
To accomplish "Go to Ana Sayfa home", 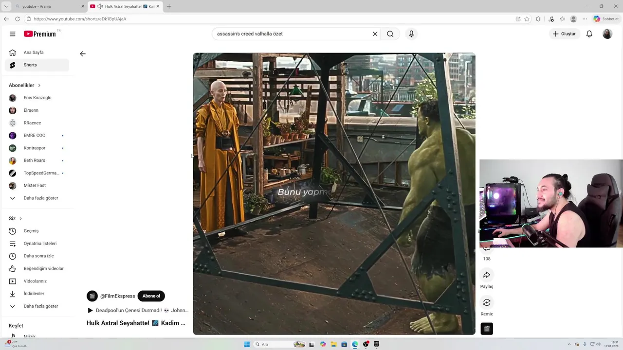I will 37,52.
